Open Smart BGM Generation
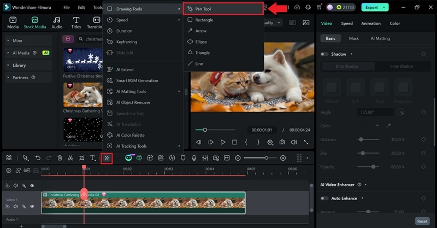Image resolution: width=437 pixels, height=228 pixels. 143,80
